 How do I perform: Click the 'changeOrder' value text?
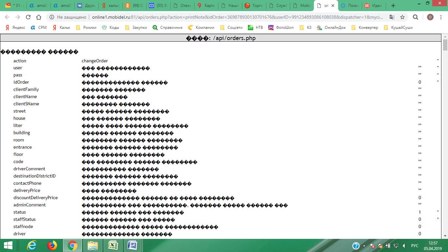tap(95, 61)
